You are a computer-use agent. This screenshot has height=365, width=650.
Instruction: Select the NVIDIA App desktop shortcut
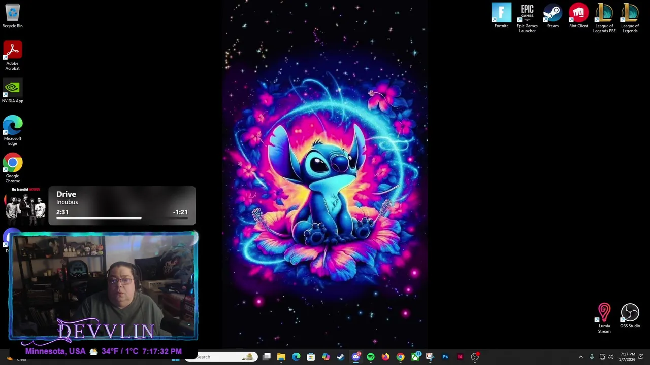click(12, 91)
